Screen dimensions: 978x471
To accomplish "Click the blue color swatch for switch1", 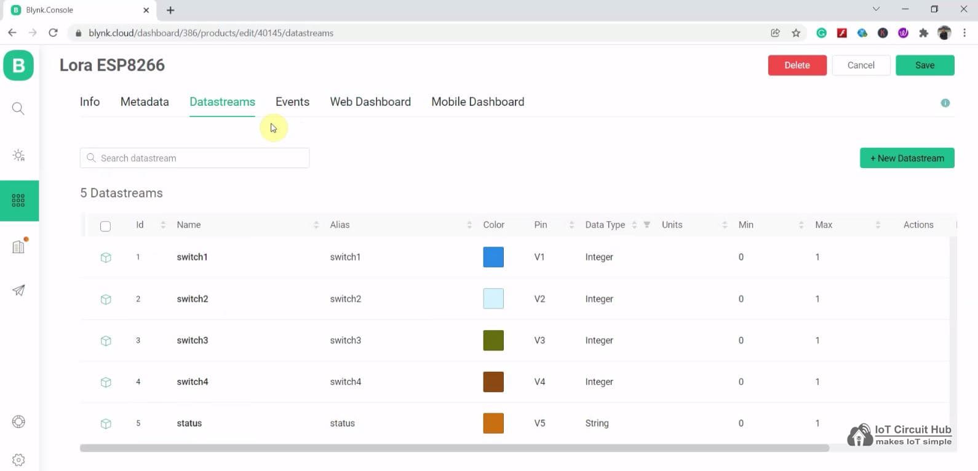I will tap(493, 257).
